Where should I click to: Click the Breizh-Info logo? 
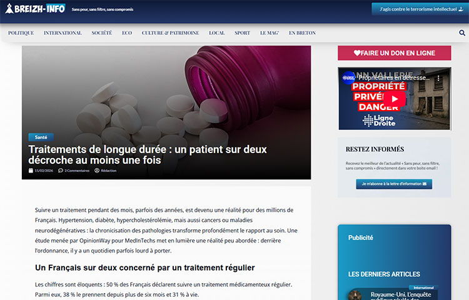tap(35, 9)
